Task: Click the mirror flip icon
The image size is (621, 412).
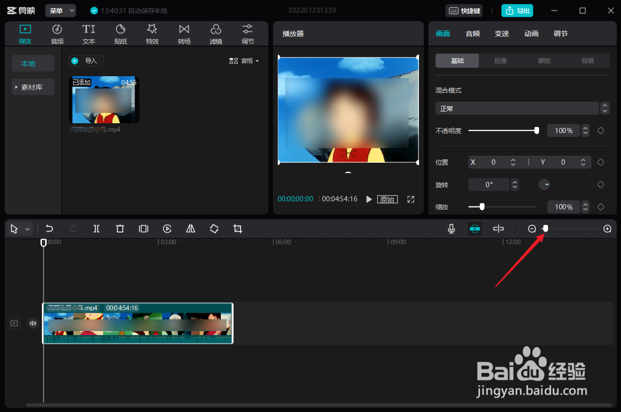Action: (x=191, y=229)
